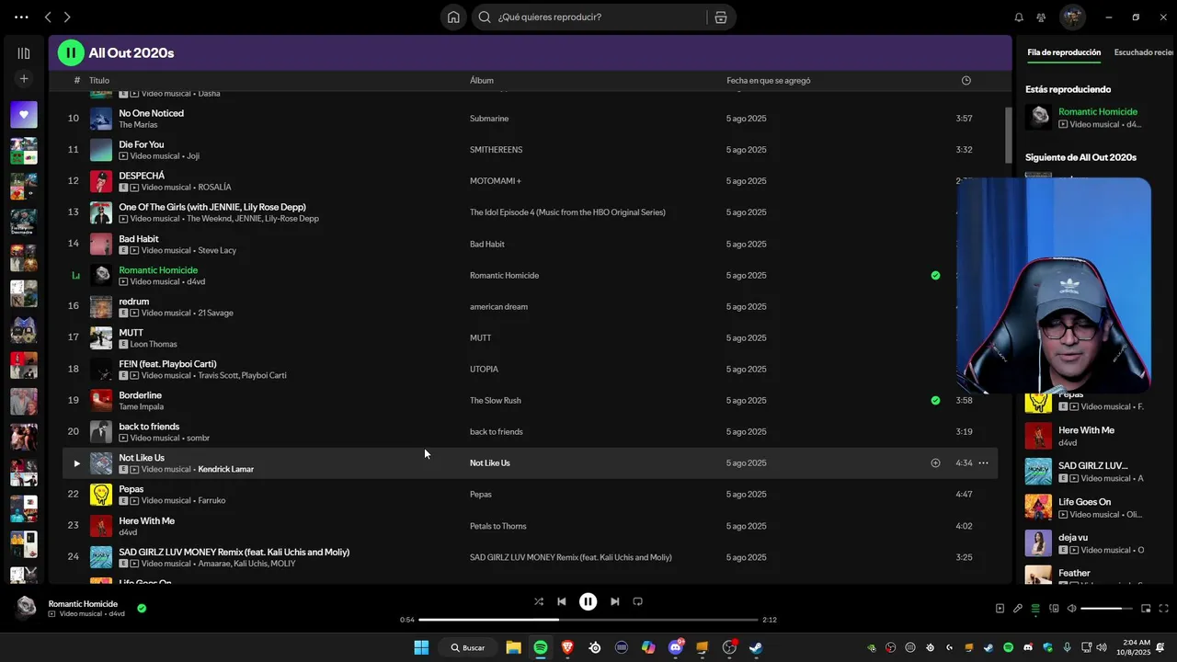Image resolution: width=1177 pixels, height=662 pixels.
Task: Sort by the Título column header
Action: (x=99, y=81)
